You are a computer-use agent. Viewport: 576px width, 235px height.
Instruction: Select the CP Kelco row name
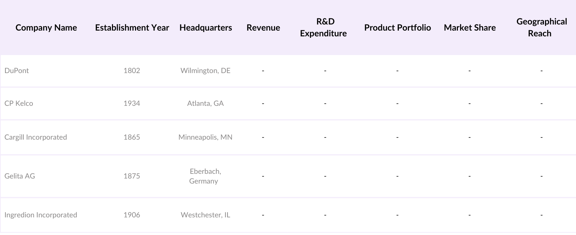[x=19, y=103]
